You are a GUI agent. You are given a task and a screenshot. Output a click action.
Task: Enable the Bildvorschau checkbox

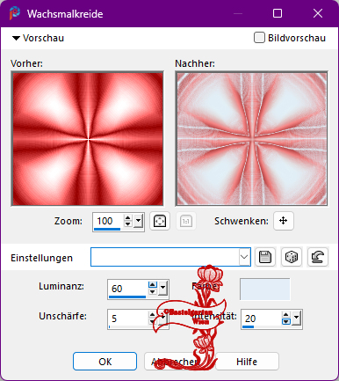[259, 38]
